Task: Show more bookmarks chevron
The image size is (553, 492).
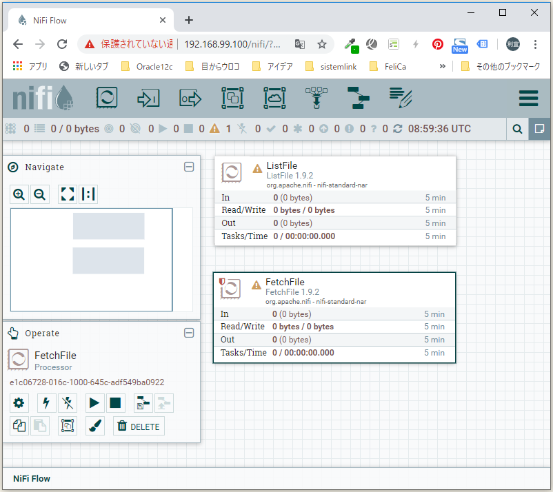Action: (442, 66)
